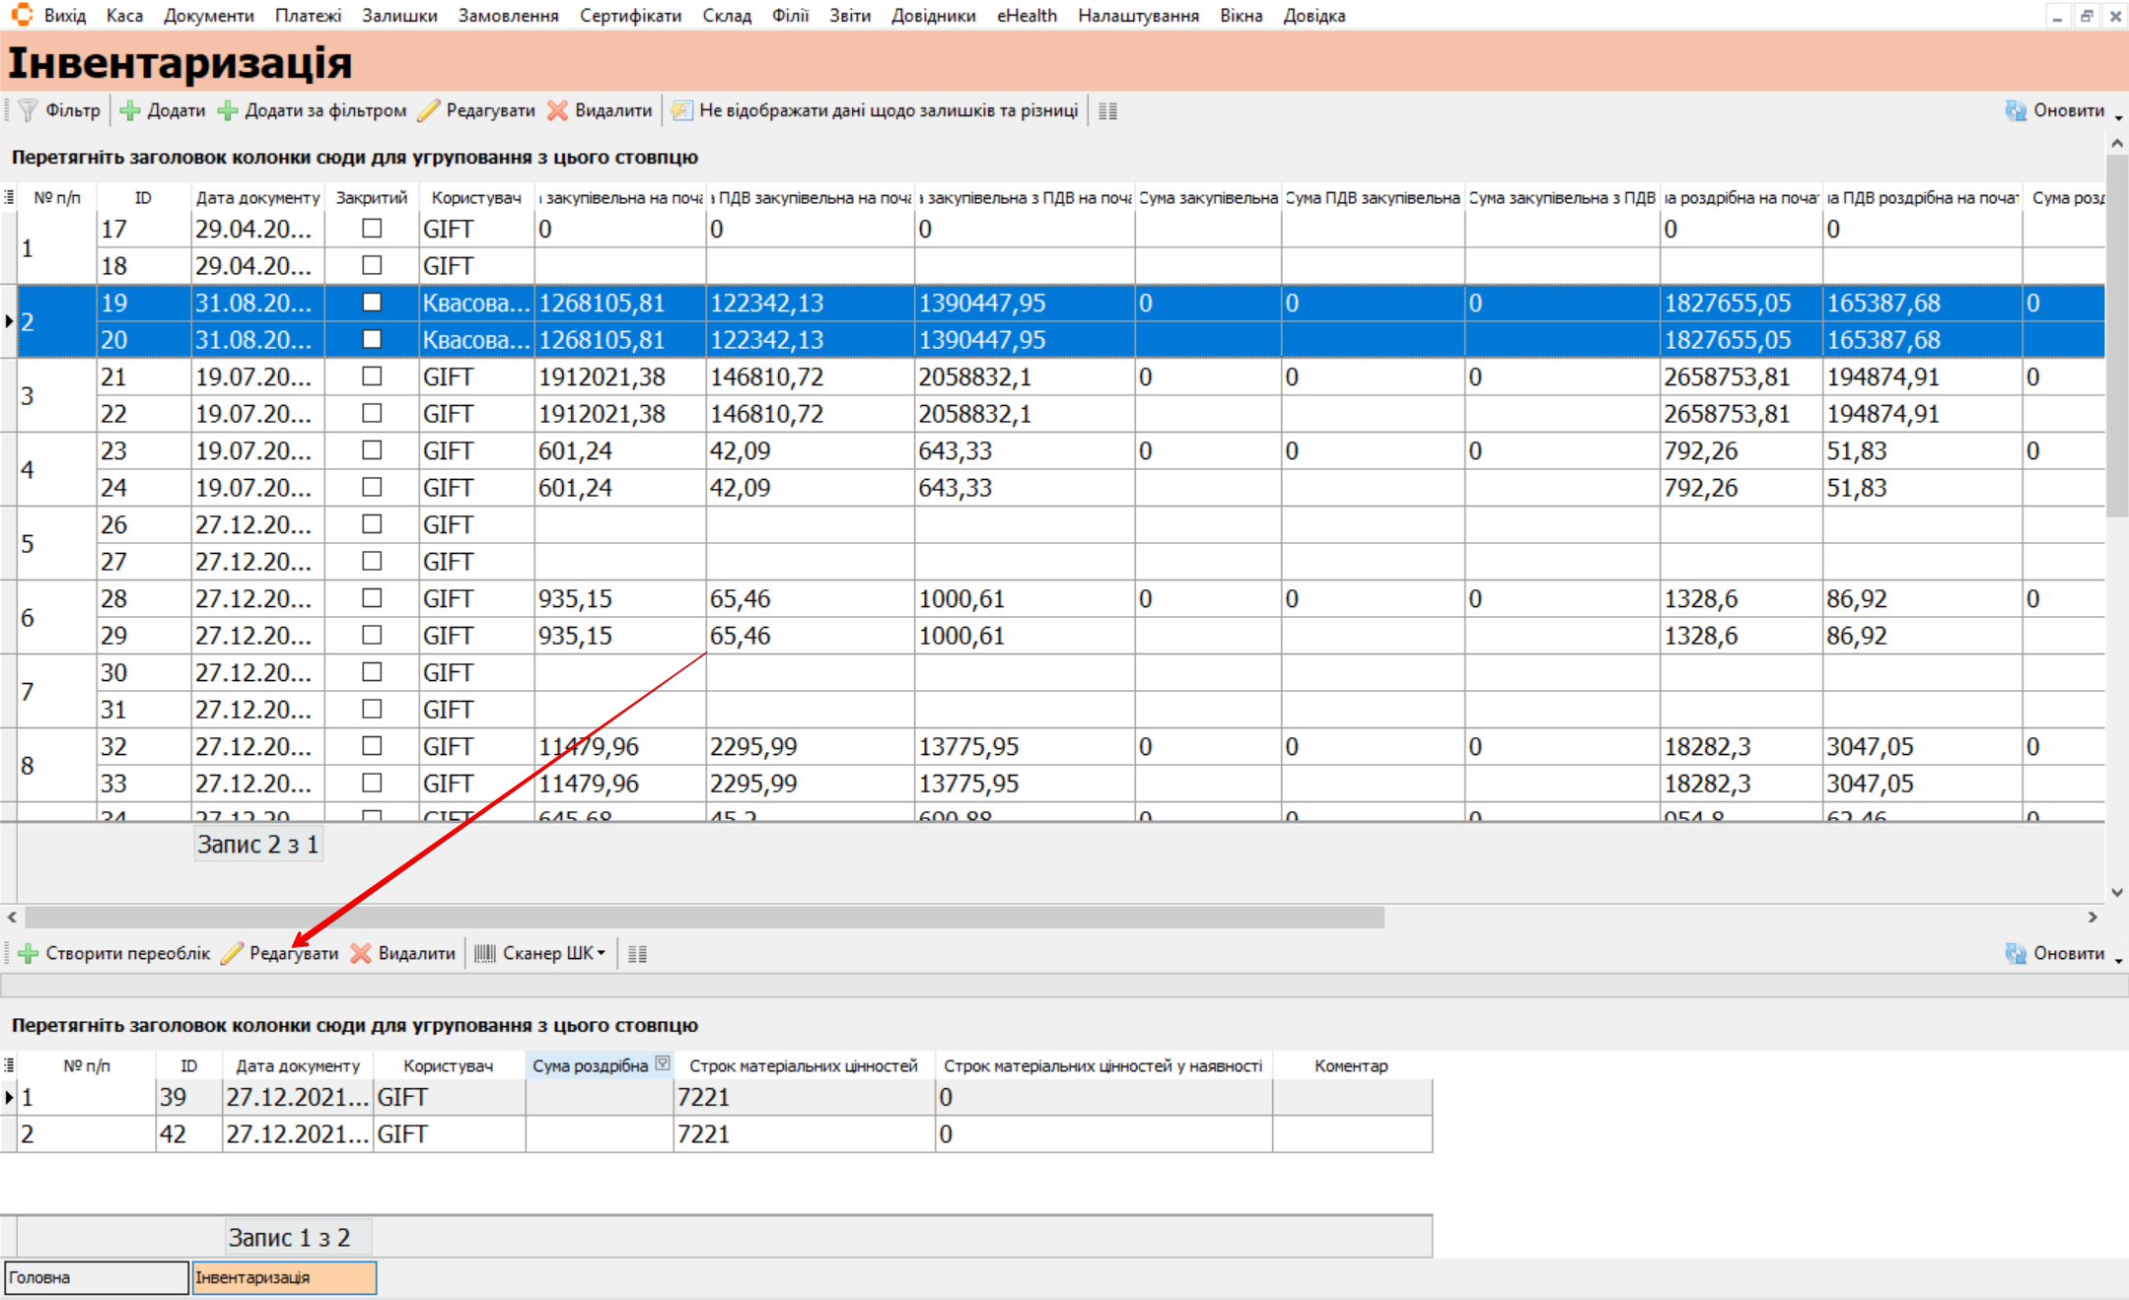This screenshot has height=1300, width=2129.
Task: Click Додати за фільтром button
Action: 313,110
